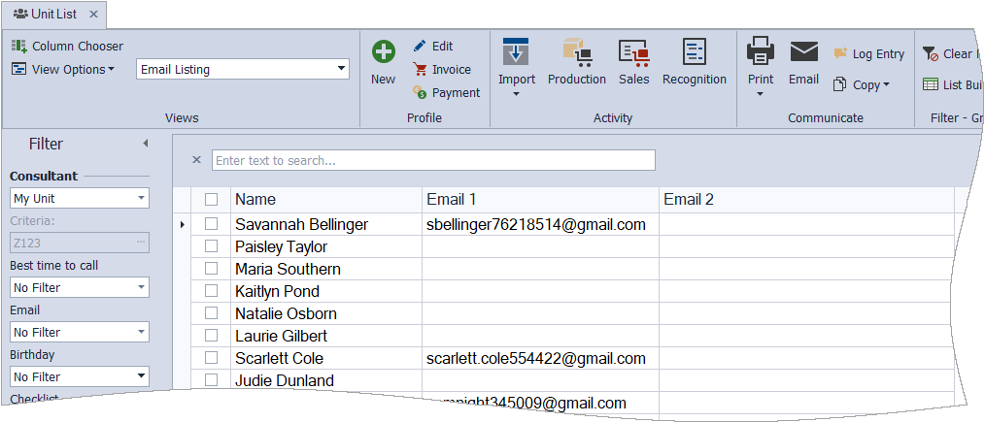The image size is (985, 423).
Task: Check the box for Savannah Bellinger
Action: [x=211, y=224]
